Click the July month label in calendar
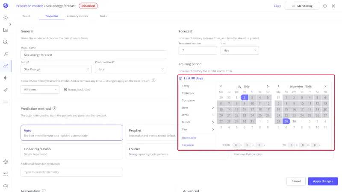Viewport: 342px width, 192px height. click(x=239, y=87)
